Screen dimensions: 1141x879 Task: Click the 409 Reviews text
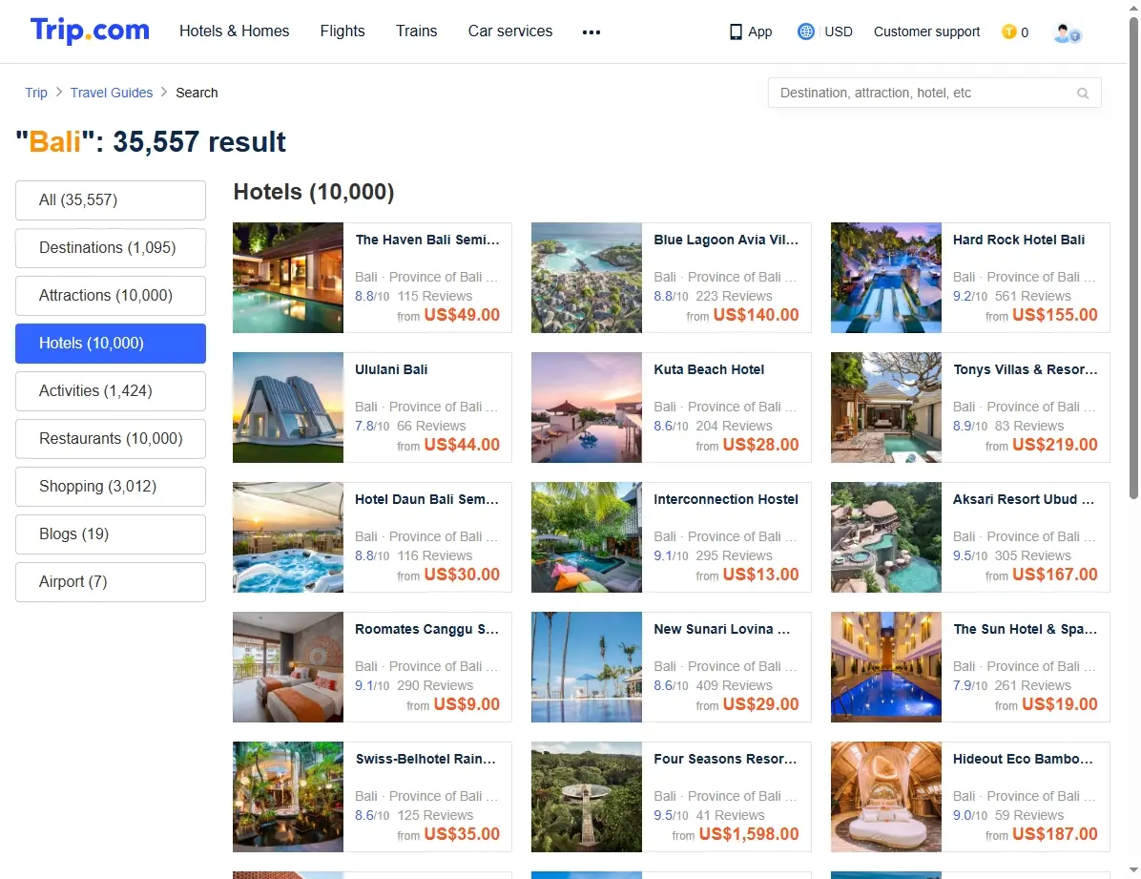[x=734, y=685]
